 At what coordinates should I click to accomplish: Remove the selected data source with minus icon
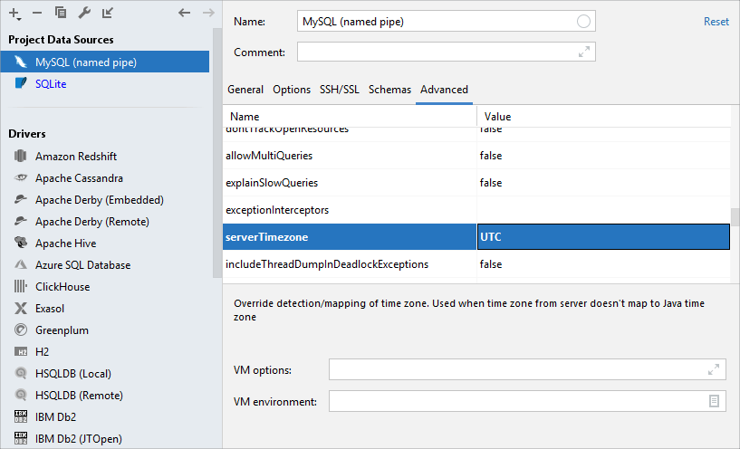pyautogui.click(x=37, y=13)
